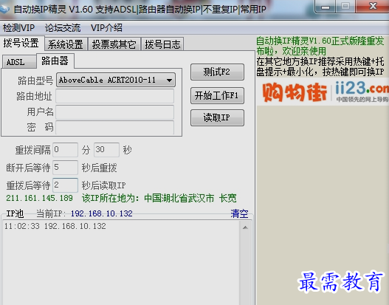Click the 重拨间隔 seconds field showing 30

point(106,150)
